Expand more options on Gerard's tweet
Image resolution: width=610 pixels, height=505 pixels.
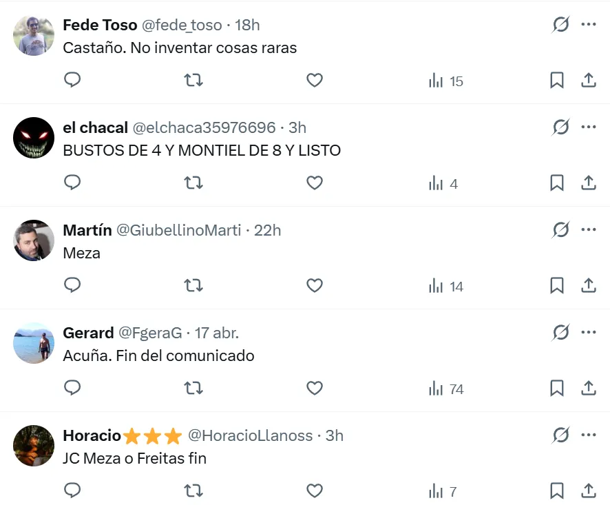589,333
